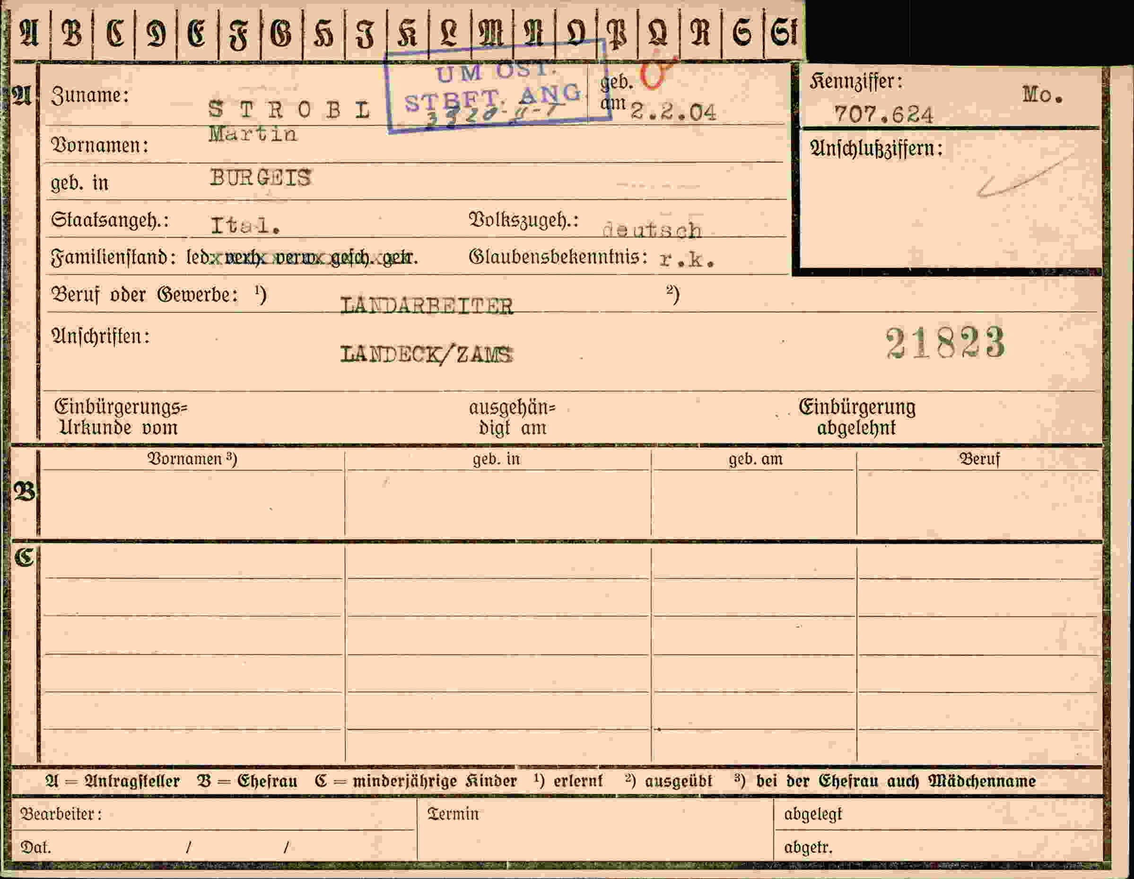Click the typed abbreviation Mo.
The image size is (1134, 879).
1043,95
